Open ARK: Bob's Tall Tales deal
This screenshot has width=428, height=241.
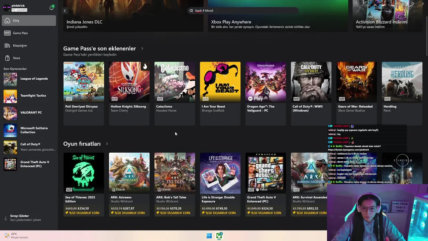coord(175,184)
